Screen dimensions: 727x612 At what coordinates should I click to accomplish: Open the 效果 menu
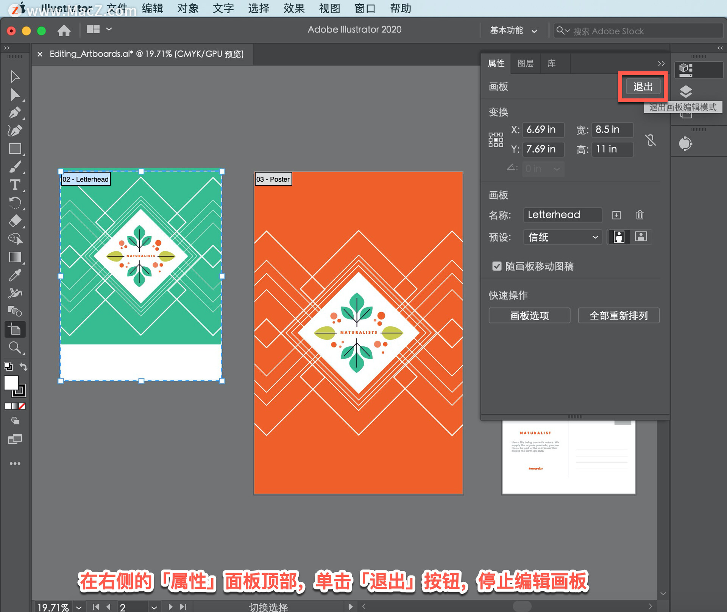coord(294,8)
